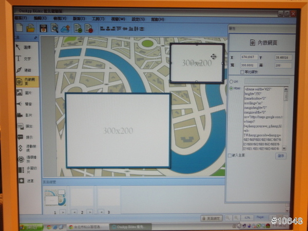
Task: Click the 頁面鎖定 button in status bar
Action: 211,218
